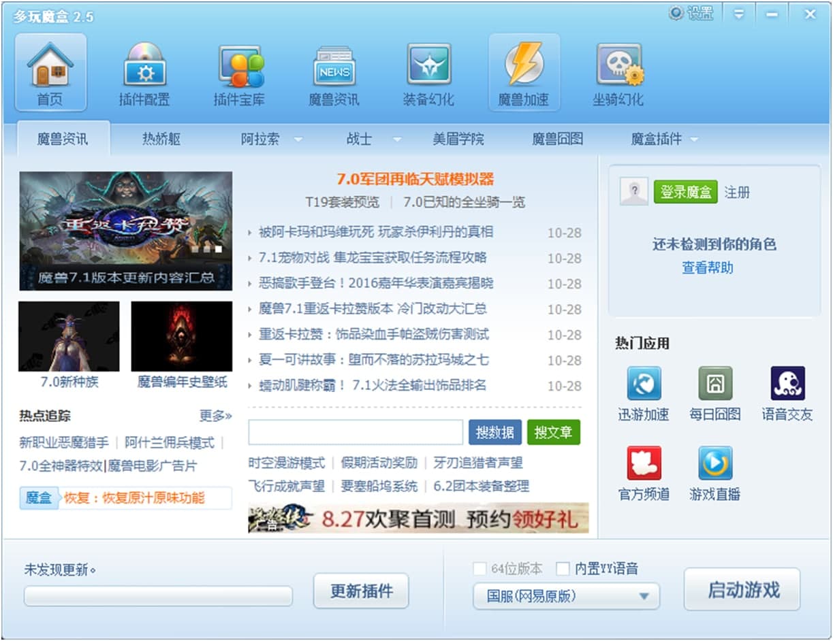Click the plugin update progress bar
Screen dimensions: 833x641
(158, 596)
